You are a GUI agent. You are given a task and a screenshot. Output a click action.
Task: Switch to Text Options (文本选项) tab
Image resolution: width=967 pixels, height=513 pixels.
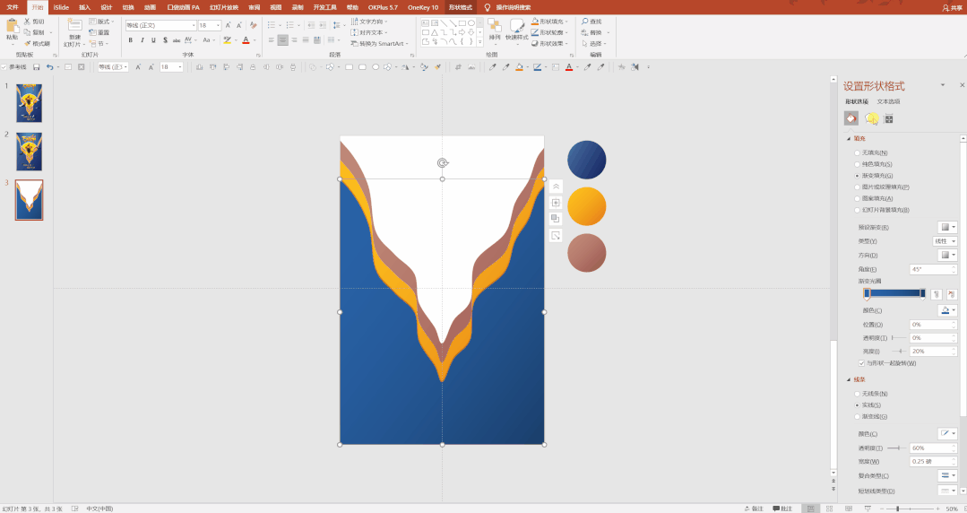click(889, 101)
